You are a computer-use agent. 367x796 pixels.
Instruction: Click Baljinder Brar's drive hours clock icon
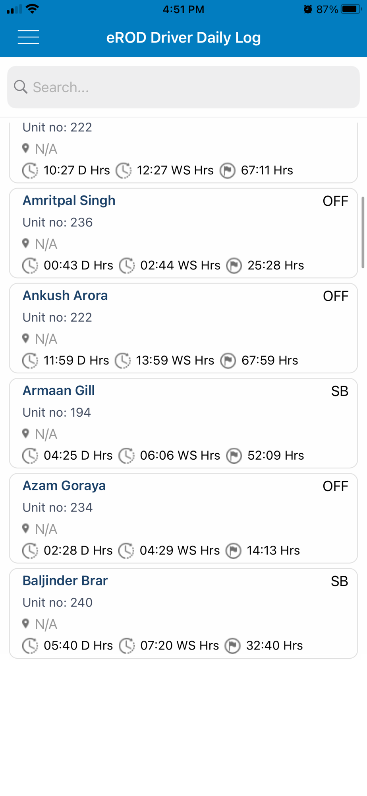pos(30,646)
